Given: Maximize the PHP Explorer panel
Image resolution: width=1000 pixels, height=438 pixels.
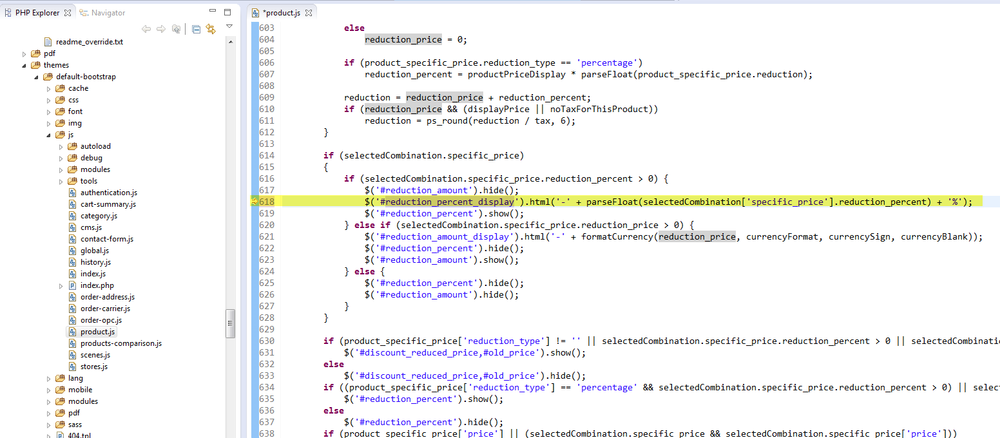Looking at the screenshot, I should [x=227, y=12].
